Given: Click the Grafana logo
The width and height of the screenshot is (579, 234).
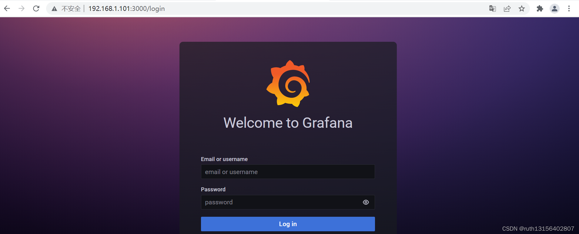Looking at the screenshot, I should pos(288,84).
